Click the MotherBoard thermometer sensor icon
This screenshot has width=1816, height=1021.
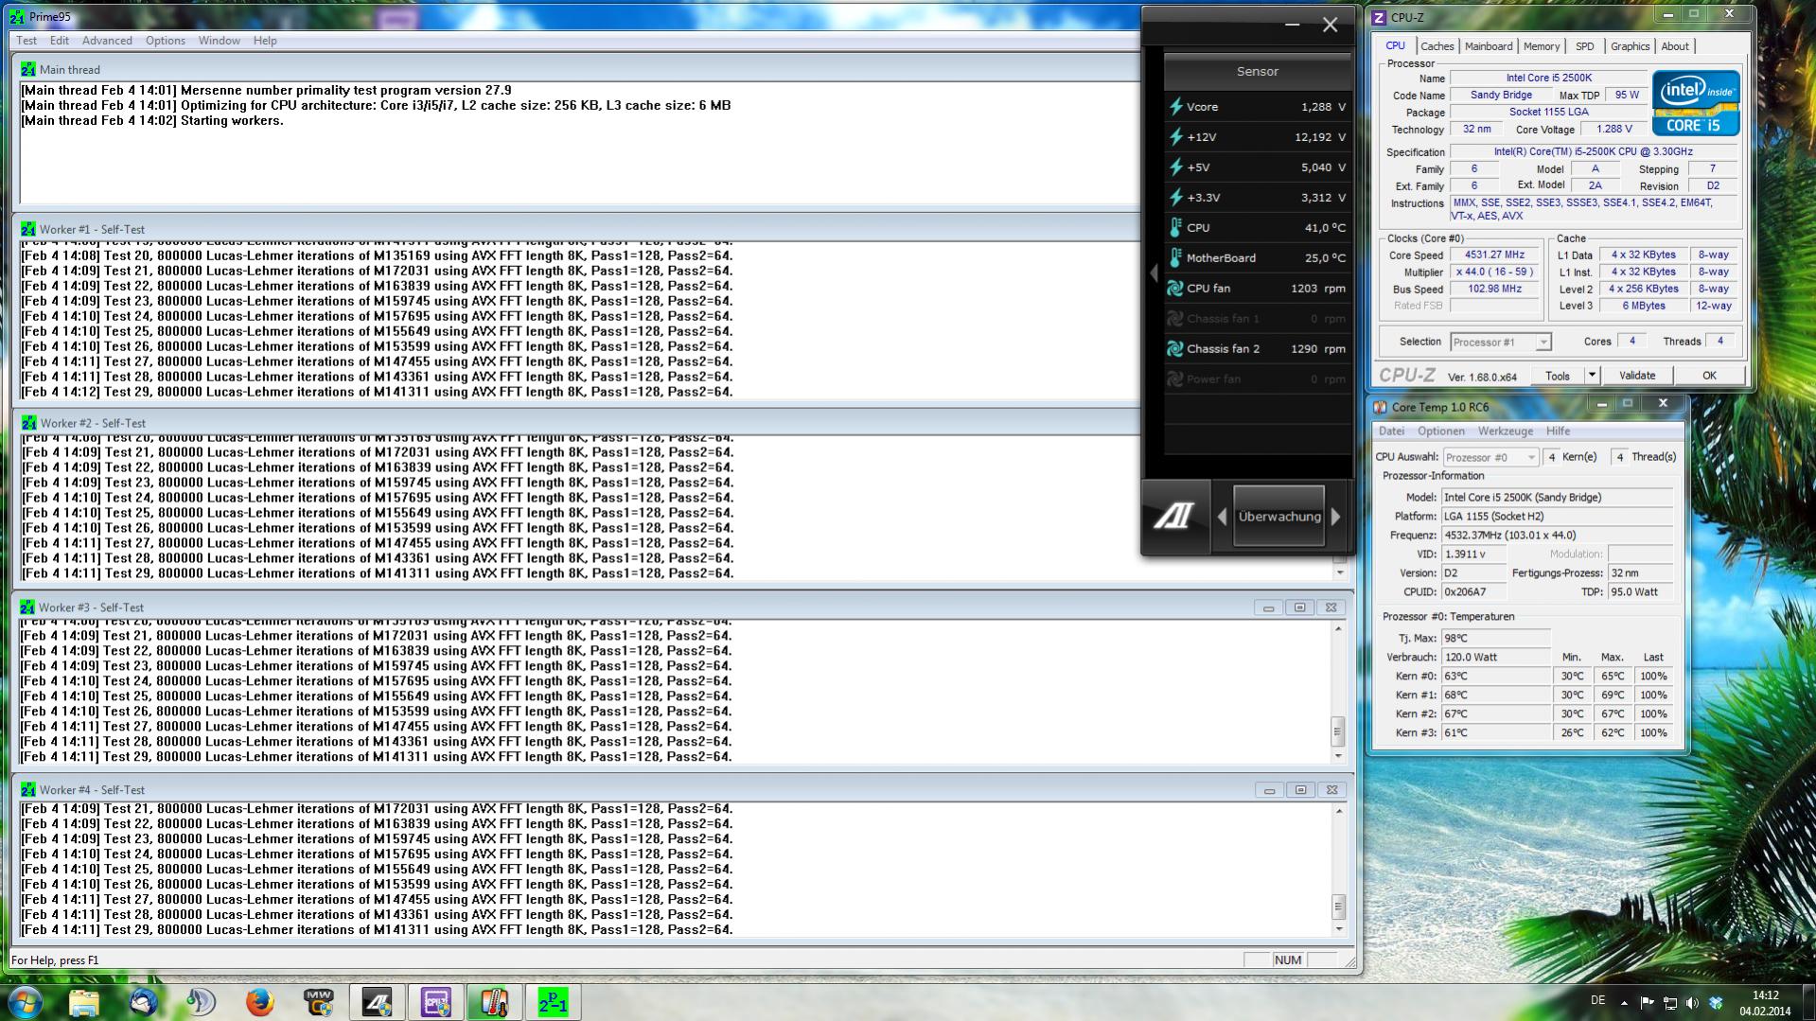[x=1175, y=258]
